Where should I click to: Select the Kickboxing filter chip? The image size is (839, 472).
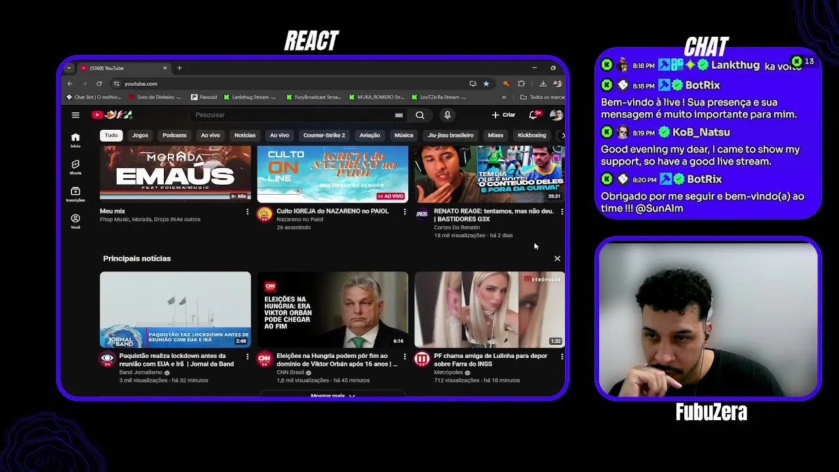(532, 135)
